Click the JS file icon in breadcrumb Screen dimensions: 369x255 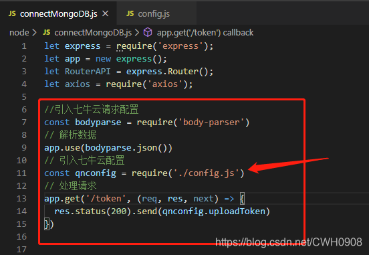[47, 32]
